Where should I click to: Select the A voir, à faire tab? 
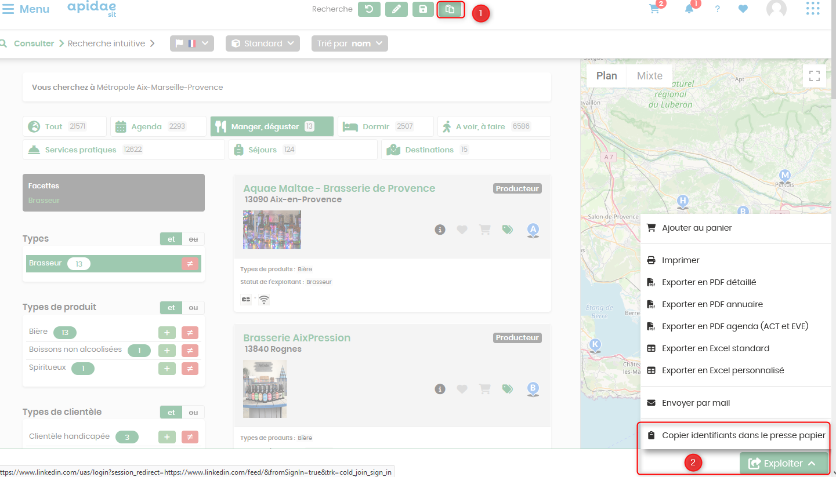click(x=494, y=126)
